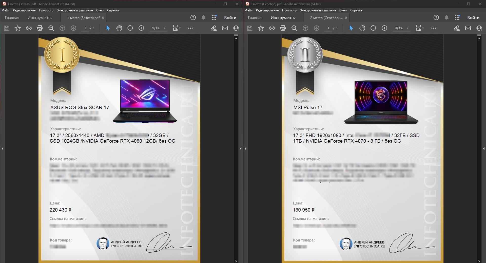Activate selection arrow tool in left window
This screenshot has width=486, height=263.
[108, 28]
